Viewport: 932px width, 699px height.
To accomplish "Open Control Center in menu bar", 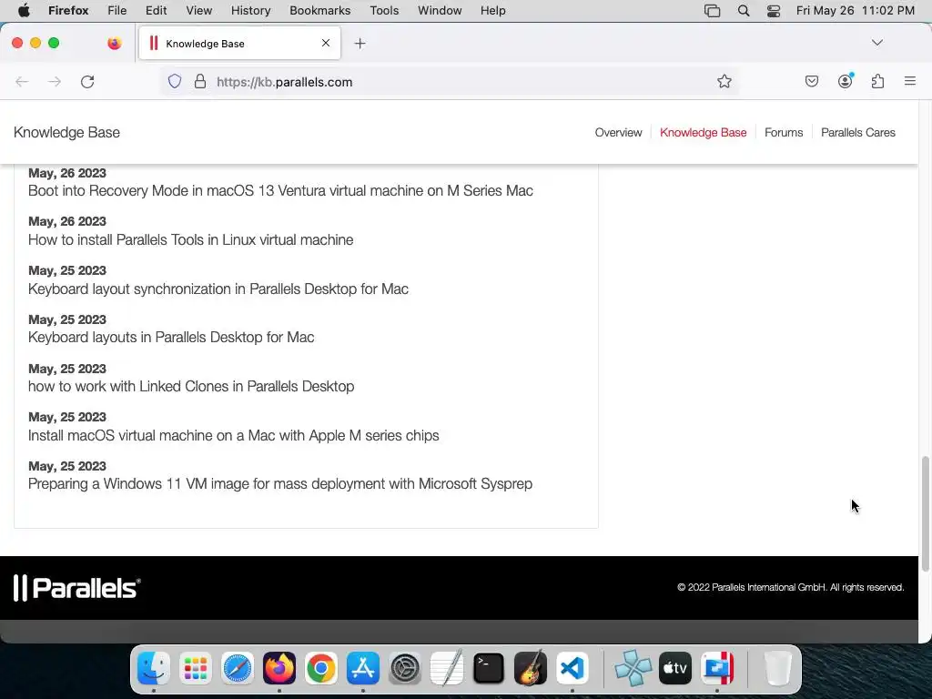I will 774,11.
